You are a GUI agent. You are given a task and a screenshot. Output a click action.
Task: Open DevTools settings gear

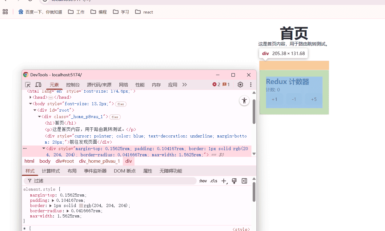240,84
